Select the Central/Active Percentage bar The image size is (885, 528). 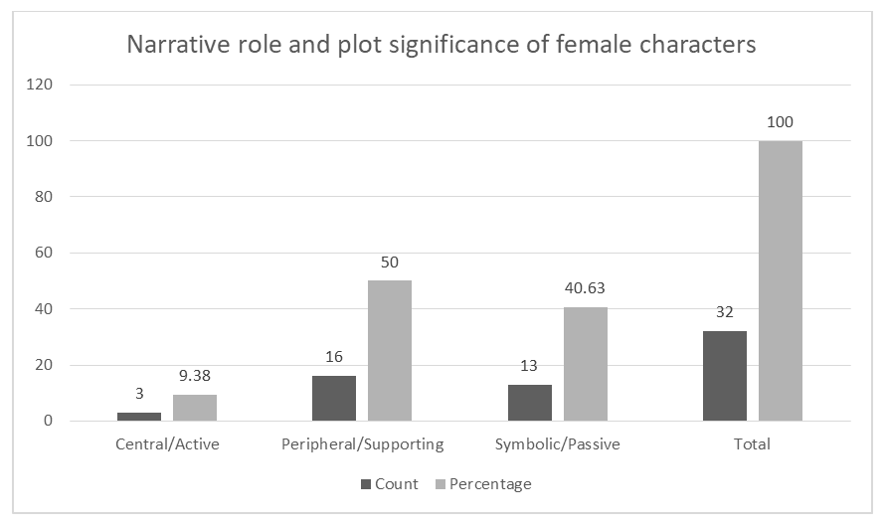click(195, 408)
